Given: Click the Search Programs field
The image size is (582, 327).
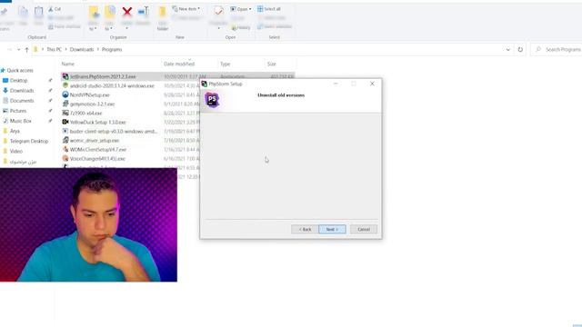Looking at the screenshot, I should 557,49.
